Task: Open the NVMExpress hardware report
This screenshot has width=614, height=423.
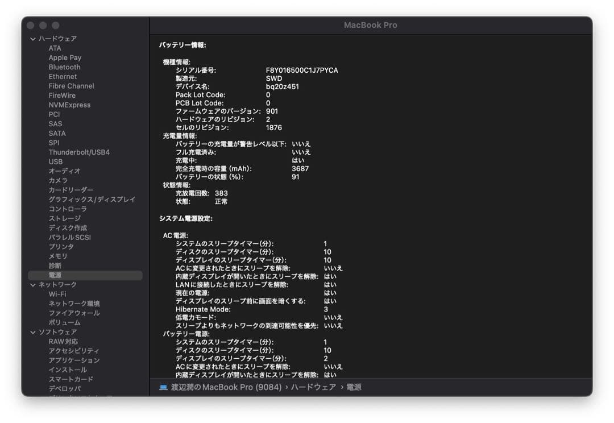Action: point(70,105)
